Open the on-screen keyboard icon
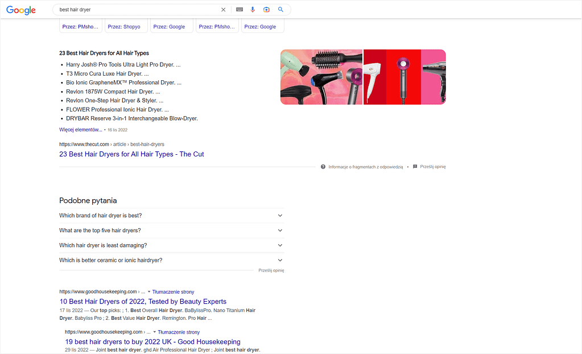 coord(240,9)
